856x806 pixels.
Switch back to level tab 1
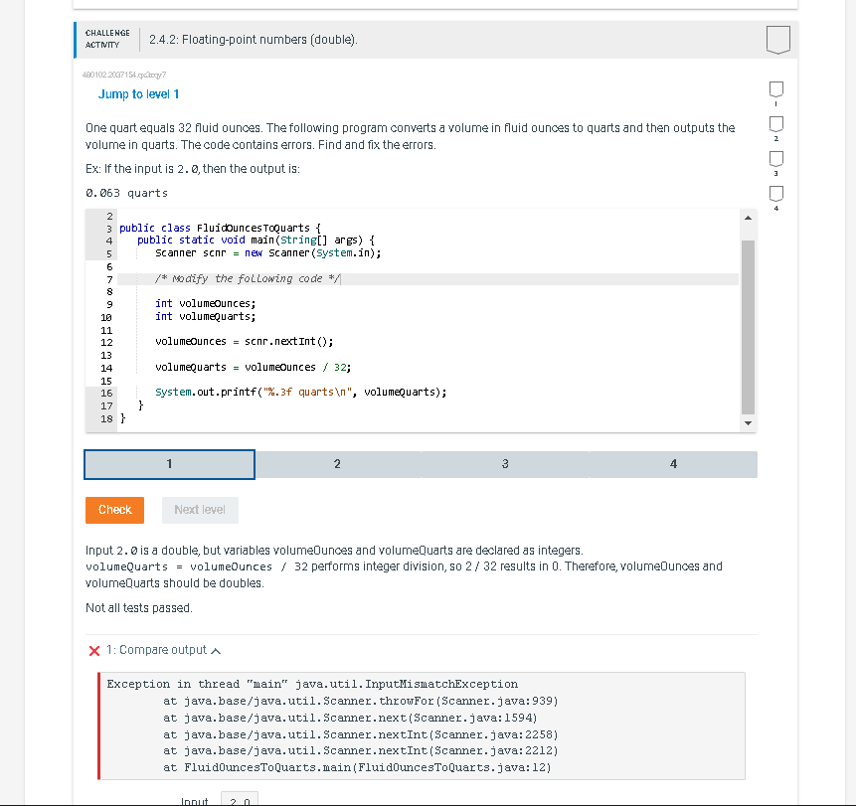[x=169, y=464]
